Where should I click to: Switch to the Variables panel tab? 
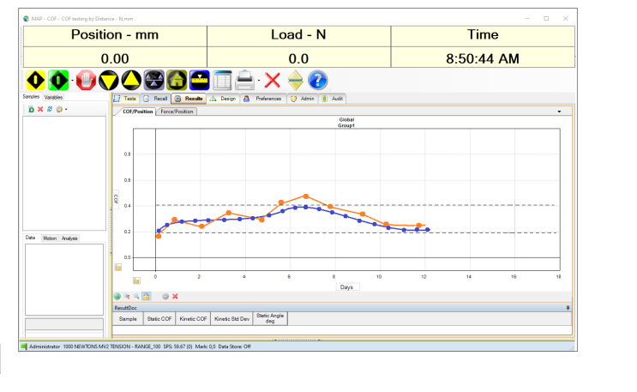coord(53,97)
